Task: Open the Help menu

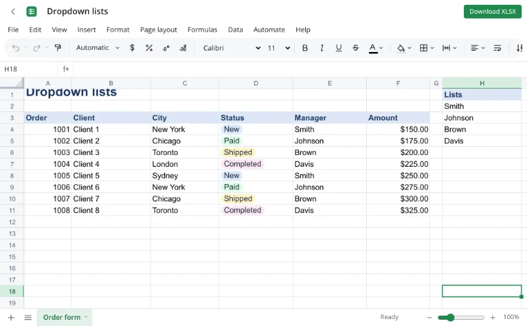Action: (303, 30)
